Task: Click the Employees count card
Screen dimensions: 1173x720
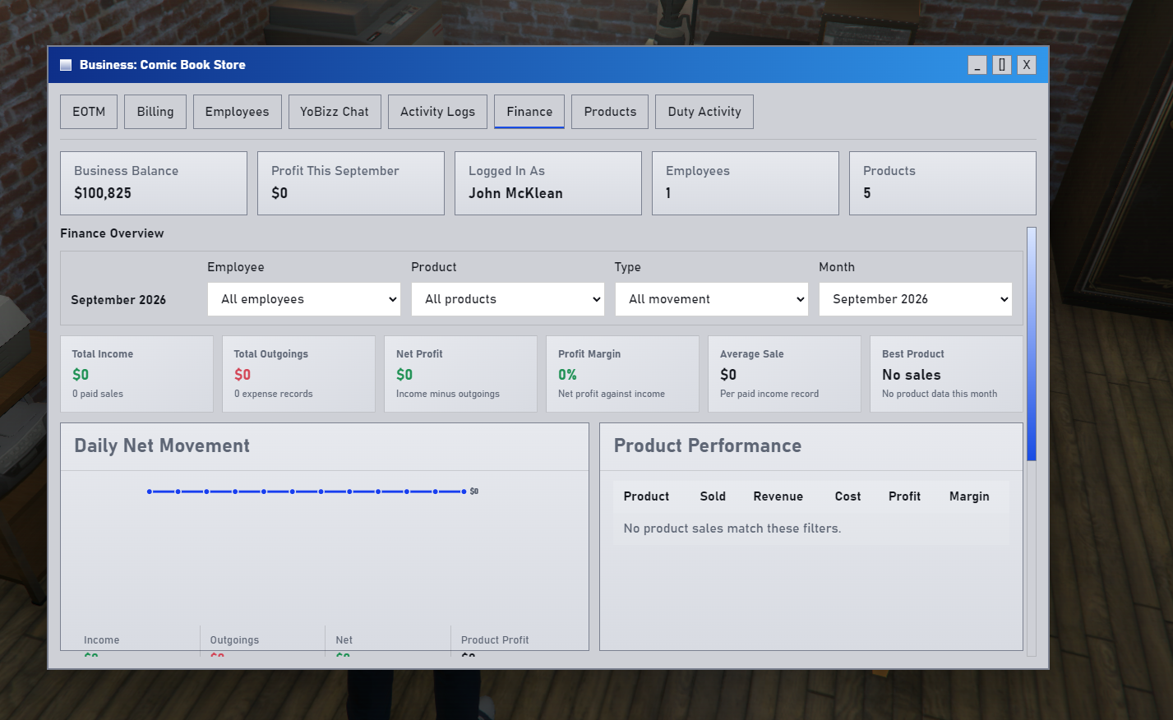Action: [746, 183]
